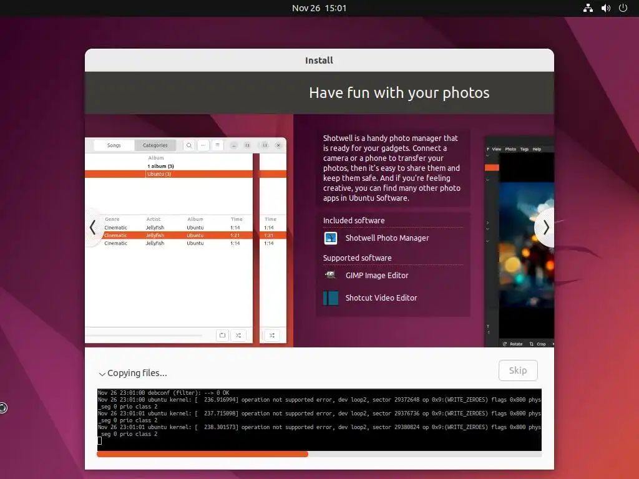This screenshot has height=479, width=639.
Task: Click the Rotate button in photo app preview
Action: [513, 344]
